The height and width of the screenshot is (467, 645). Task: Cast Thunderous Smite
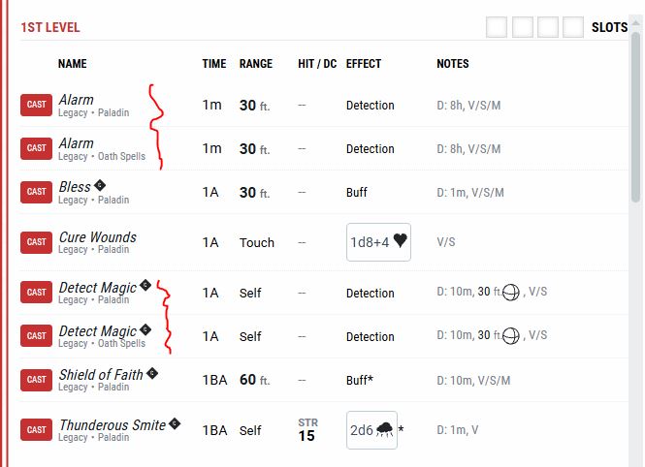click(36, 429)
